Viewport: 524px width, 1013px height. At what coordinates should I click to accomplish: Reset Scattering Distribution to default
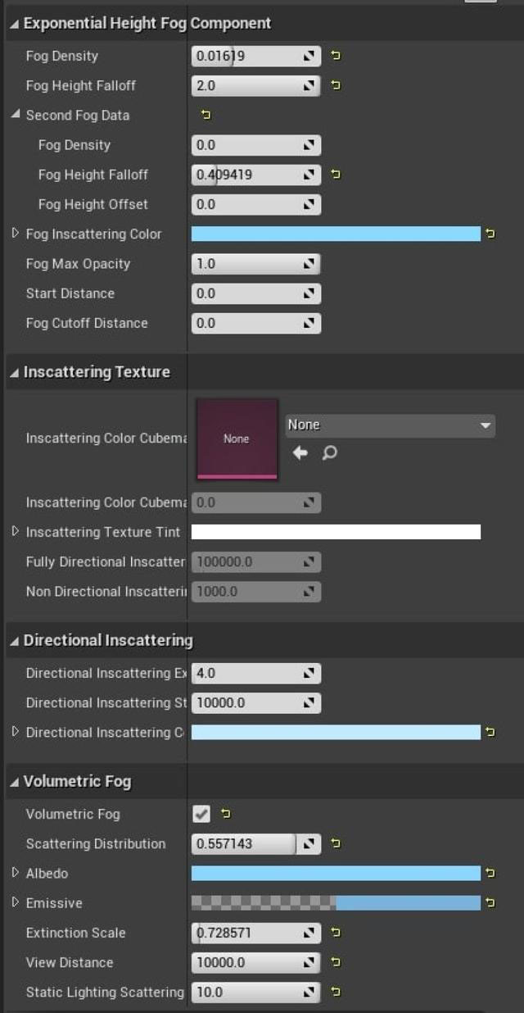[x=336, y=843]
